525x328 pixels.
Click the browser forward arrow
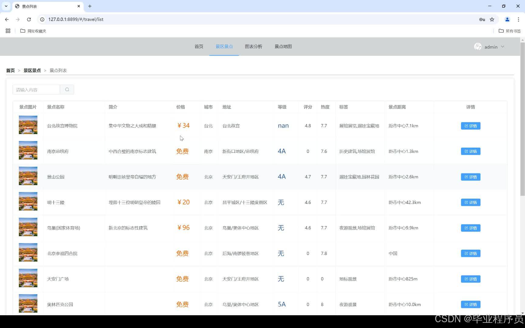click(x=18, y=19)
